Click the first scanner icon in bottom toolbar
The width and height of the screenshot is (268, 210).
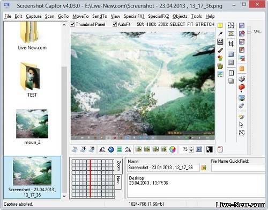point(75,149)
